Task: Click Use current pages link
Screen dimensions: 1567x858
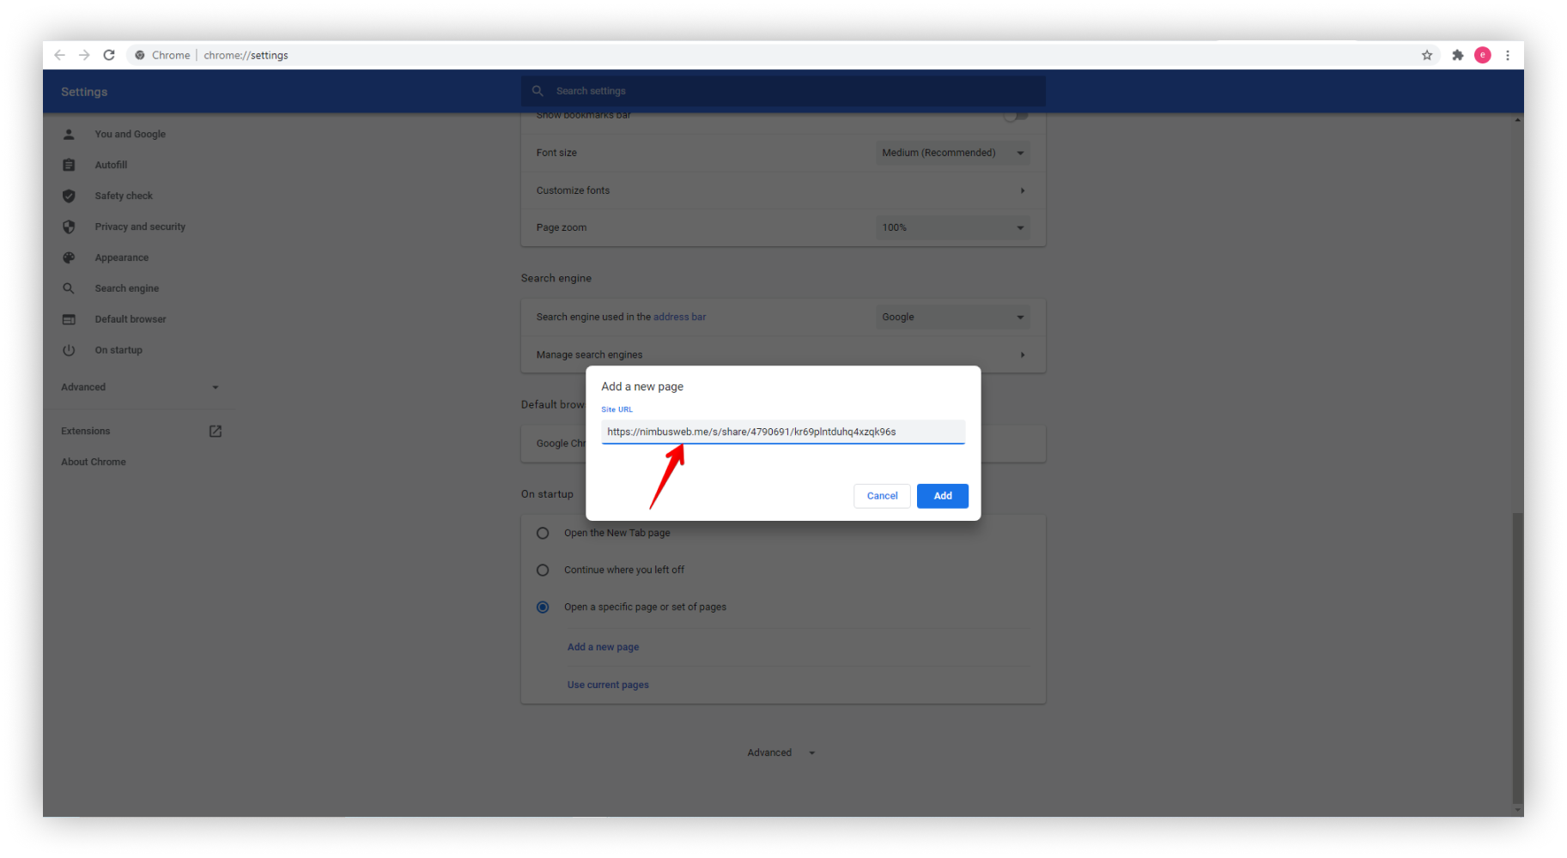Action: 608,685
